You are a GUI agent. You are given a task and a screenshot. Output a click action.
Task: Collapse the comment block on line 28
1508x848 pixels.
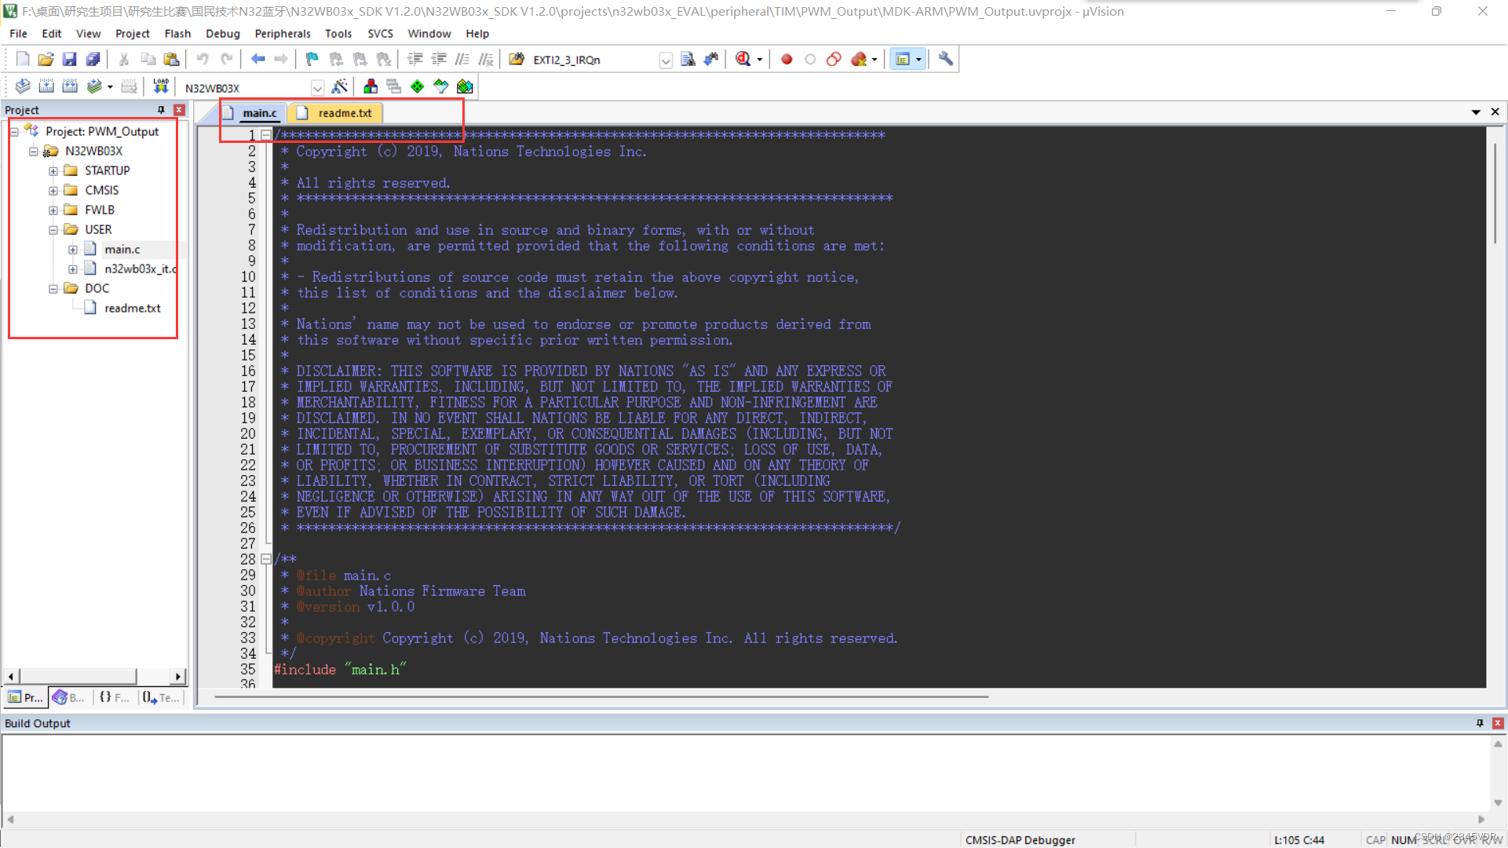click(266, 559)
